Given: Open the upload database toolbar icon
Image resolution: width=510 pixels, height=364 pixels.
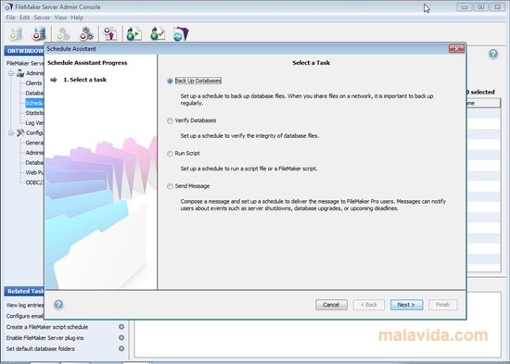Looking at the screenshot, I should pyautogui.click(x=110, y=33).
